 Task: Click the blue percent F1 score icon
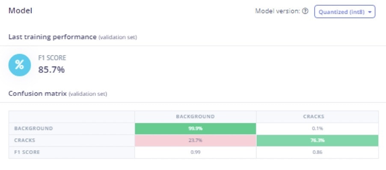pos(20,65)
